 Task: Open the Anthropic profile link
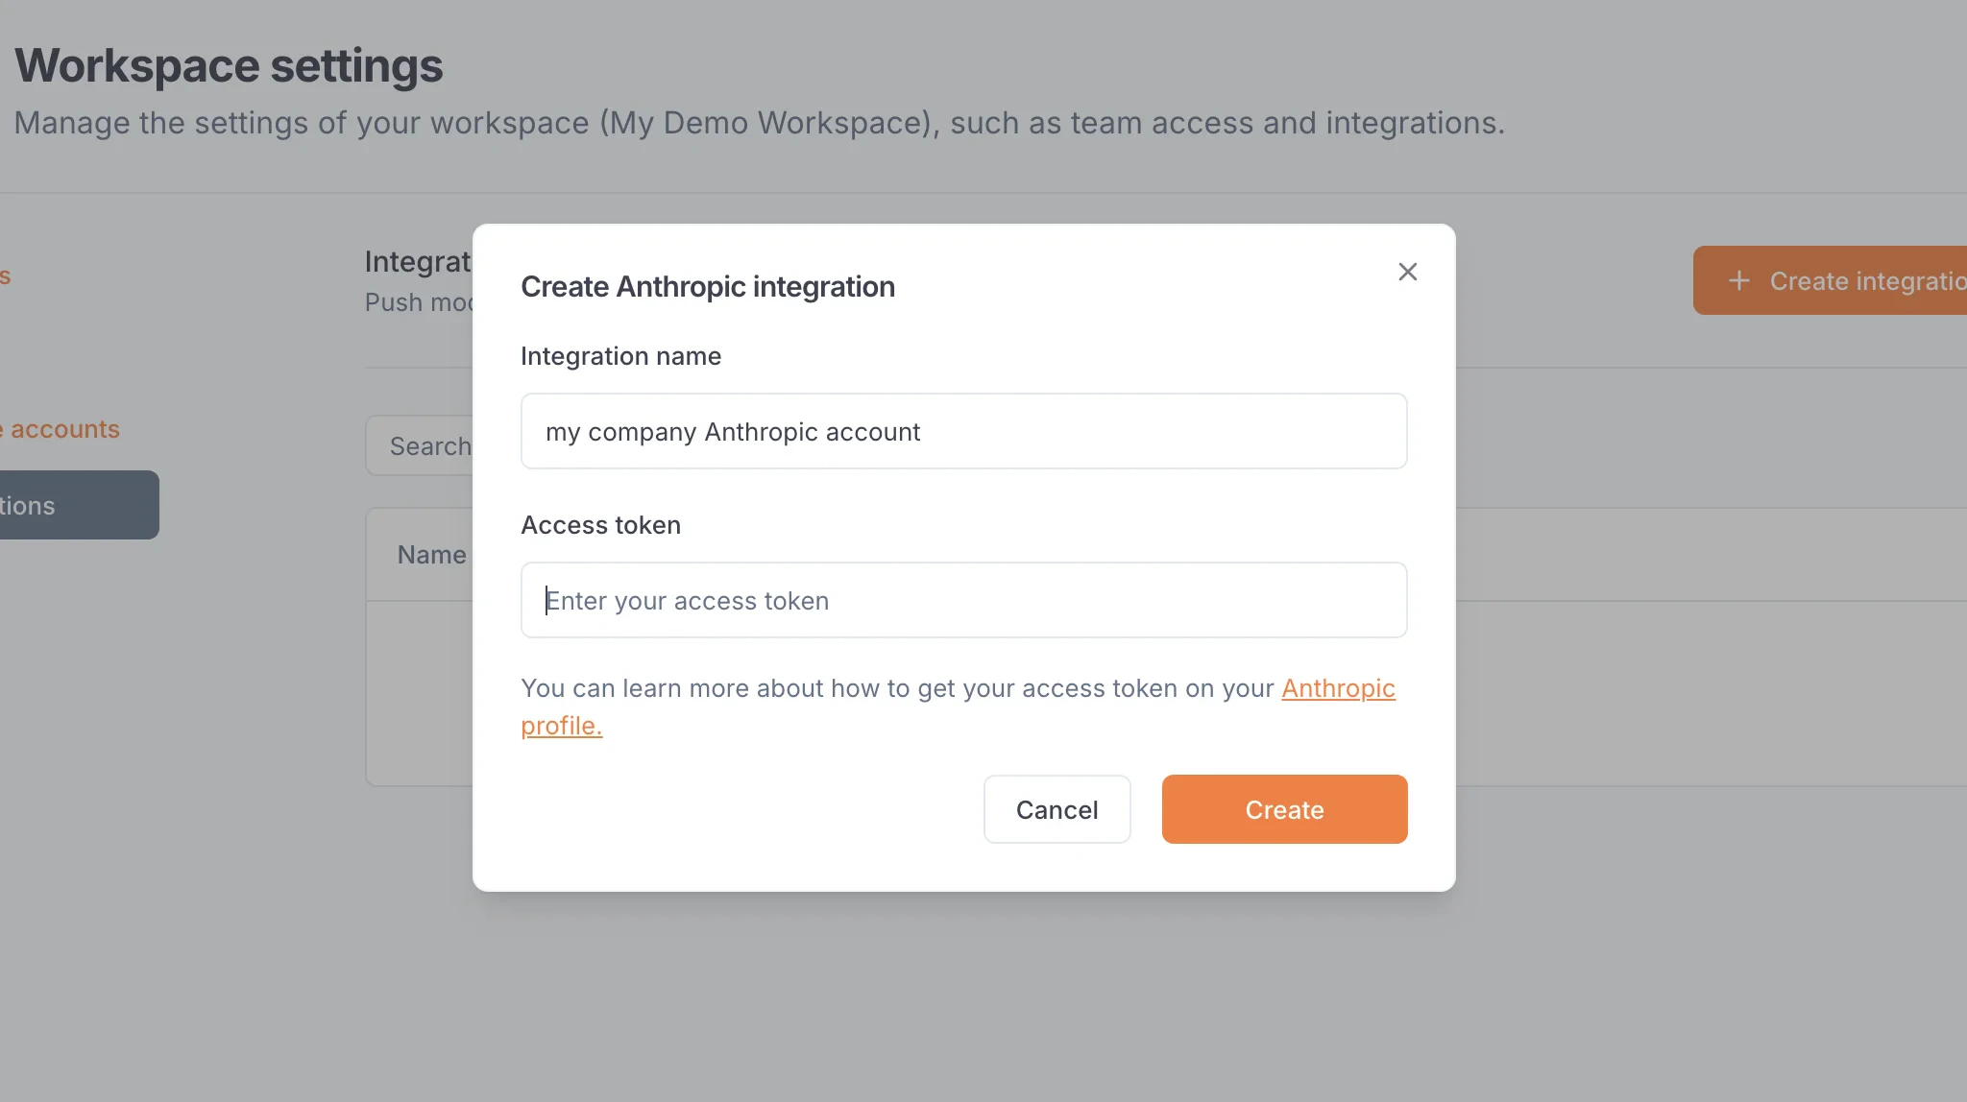coord(1337,689)
